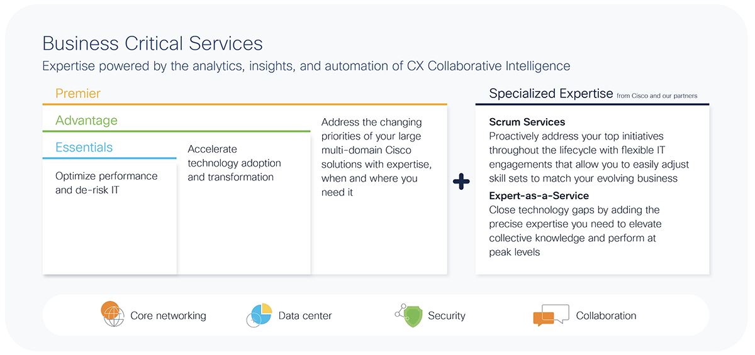This screenshot has width=755, height=355.
Task: Click the dark blue plus sign
Action: point(461,182)
